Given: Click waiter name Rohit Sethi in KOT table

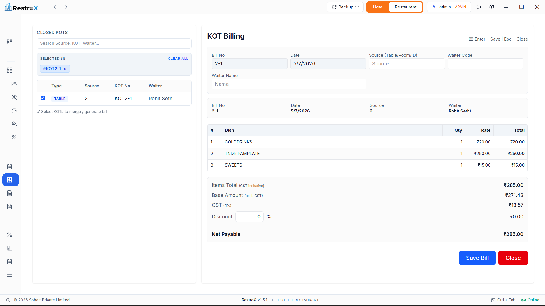Looking at the screenshot, I should (x=161, y=99).
